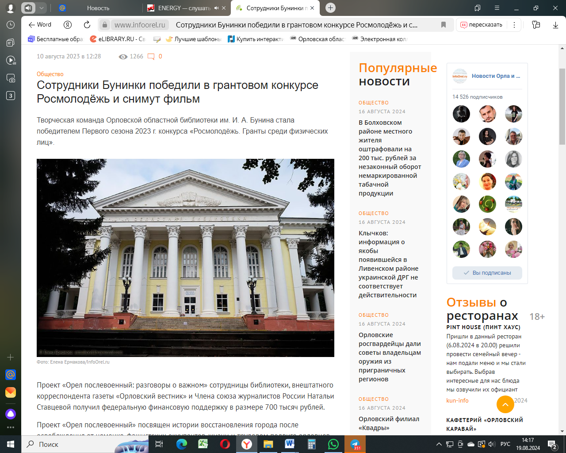Open the "Общество" category link above the headline
This screenshot has height=453, width=566.
coord(50,74)
